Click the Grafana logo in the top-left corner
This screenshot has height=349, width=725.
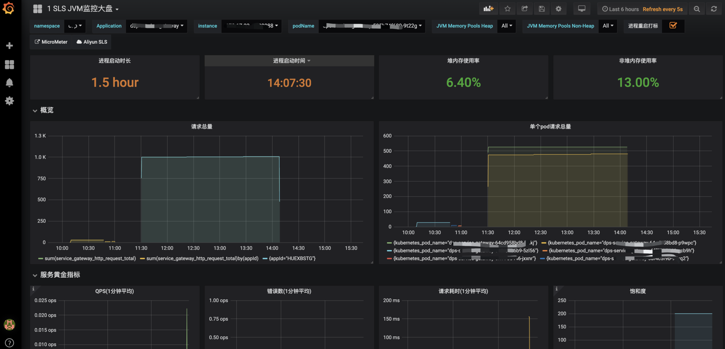pyautogui.click(x=9, y=8)
